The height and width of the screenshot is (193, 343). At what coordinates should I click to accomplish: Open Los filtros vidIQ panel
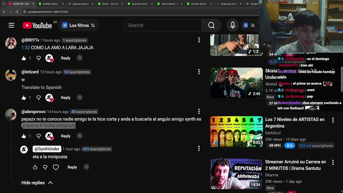[x=79, y=25]
